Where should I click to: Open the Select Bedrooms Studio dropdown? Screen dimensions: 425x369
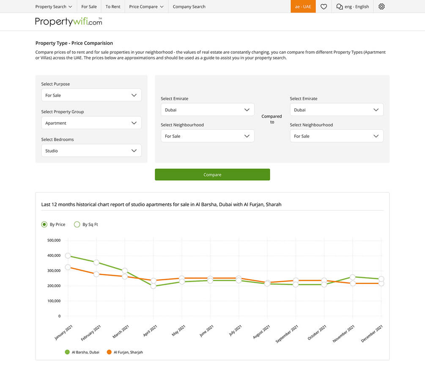[x=91, y=150]
